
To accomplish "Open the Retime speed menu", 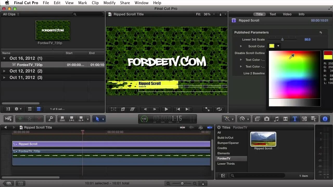I will click(x=244, y=119).
